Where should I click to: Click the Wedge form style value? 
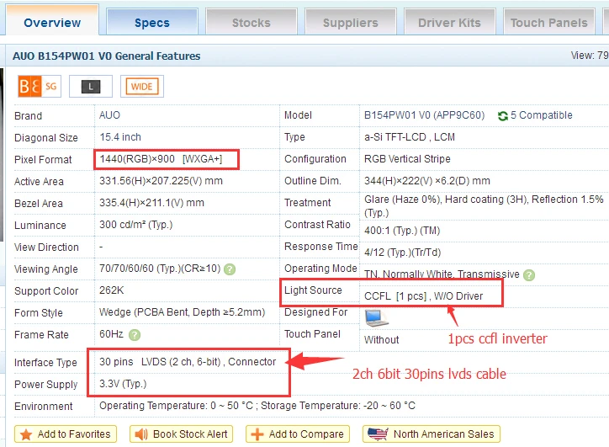click(183, 312)
